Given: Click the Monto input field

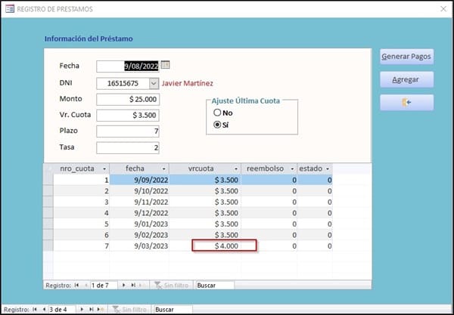Looking at the screenshot, I should coord(128,99).
